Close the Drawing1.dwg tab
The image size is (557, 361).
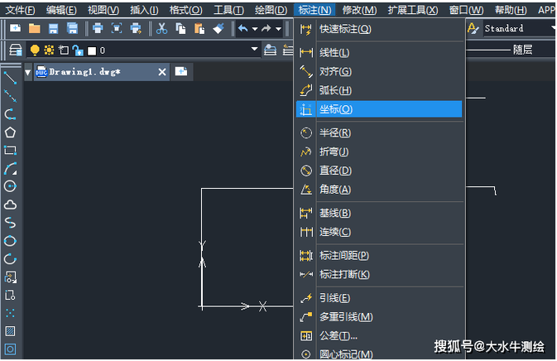tap(162, 72)
